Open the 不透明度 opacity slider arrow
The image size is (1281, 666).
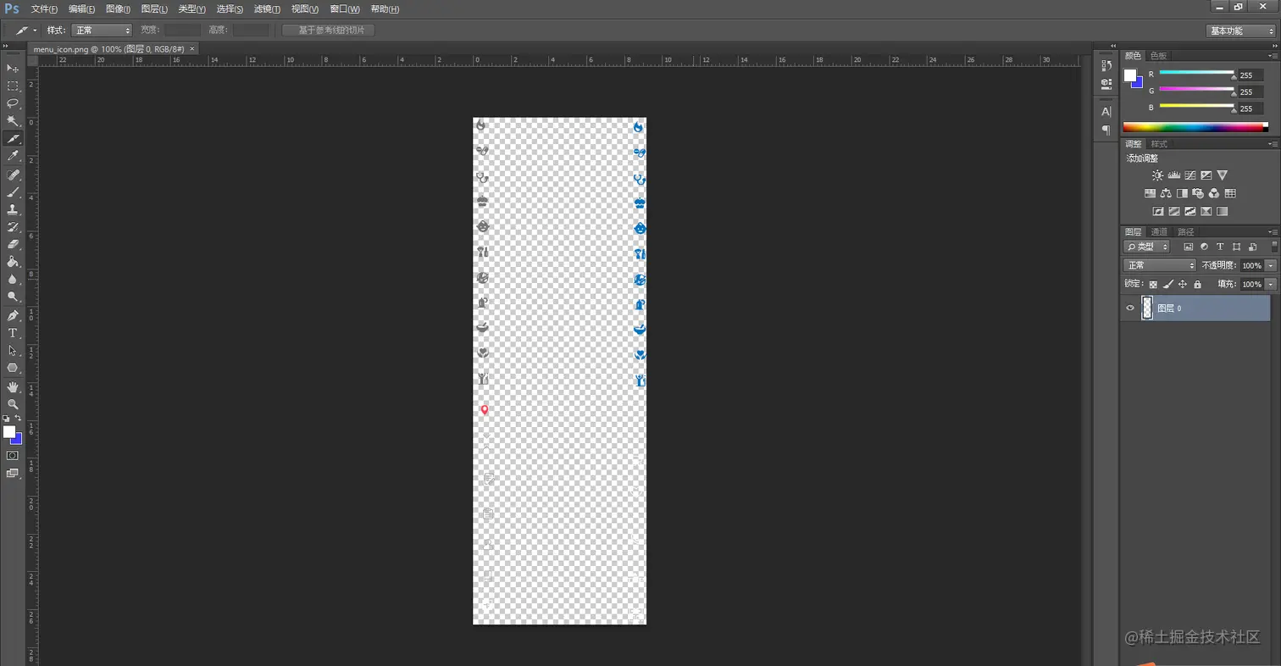point(1271,265)
